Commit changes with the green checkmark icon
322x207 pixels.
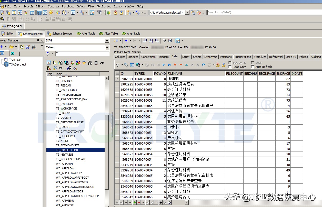pos(192,65)
